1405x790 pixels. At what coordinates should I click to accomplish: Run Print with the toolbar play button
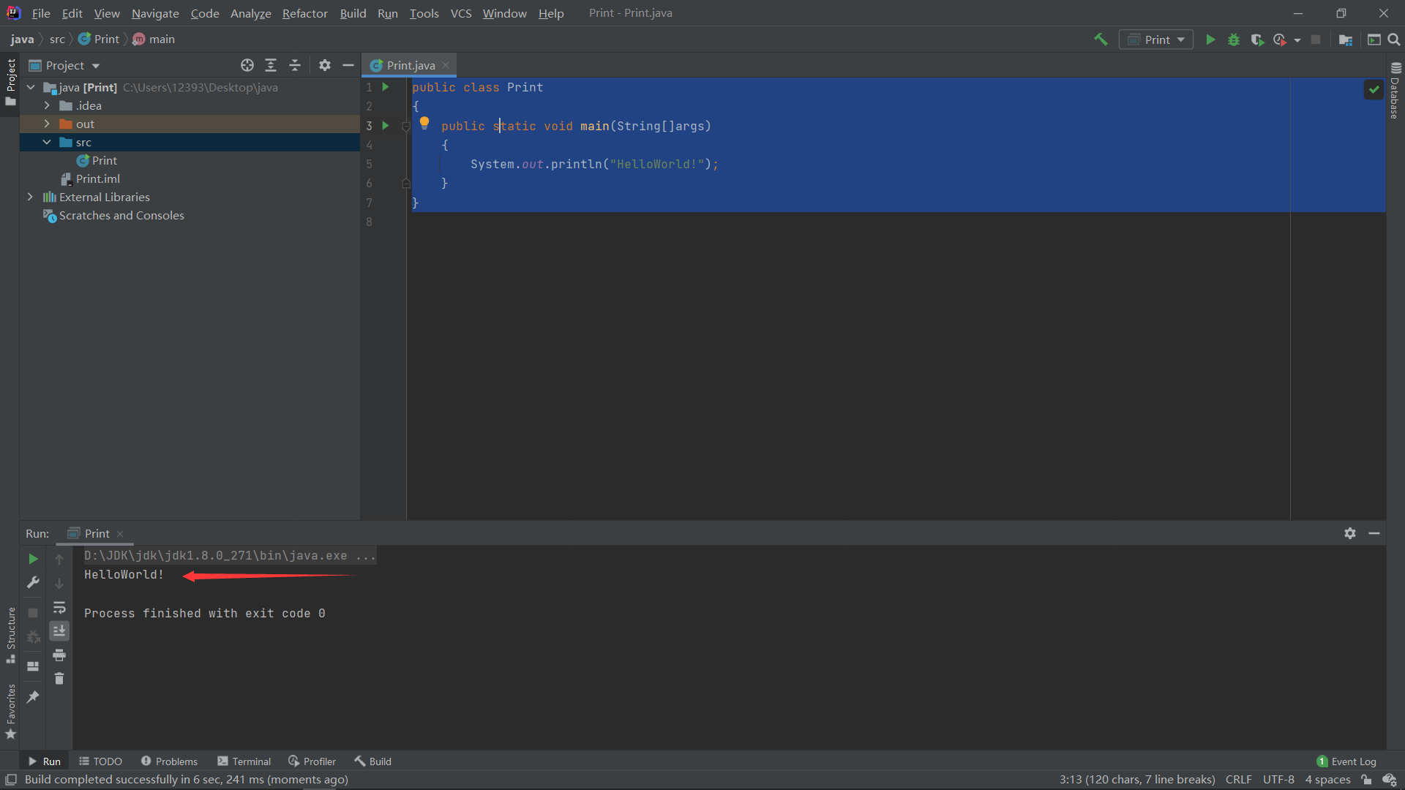1210,39
